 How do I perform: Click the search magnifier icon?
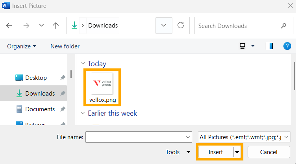283,26
